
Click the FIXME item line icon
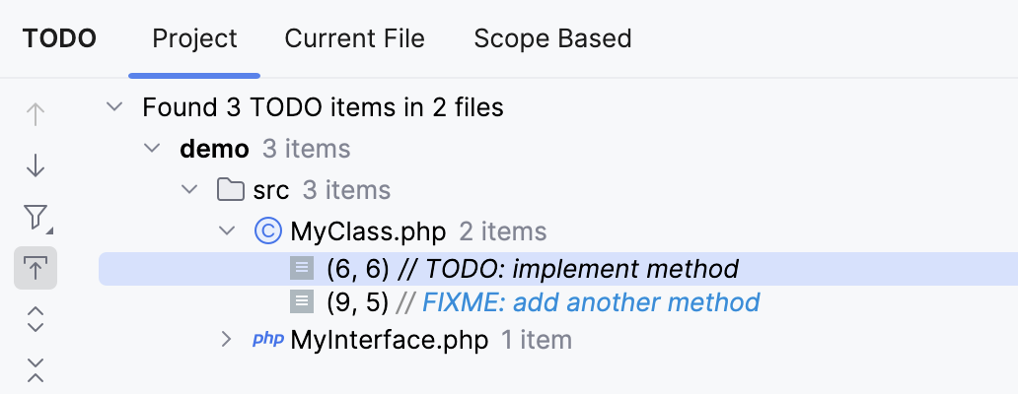302,301
